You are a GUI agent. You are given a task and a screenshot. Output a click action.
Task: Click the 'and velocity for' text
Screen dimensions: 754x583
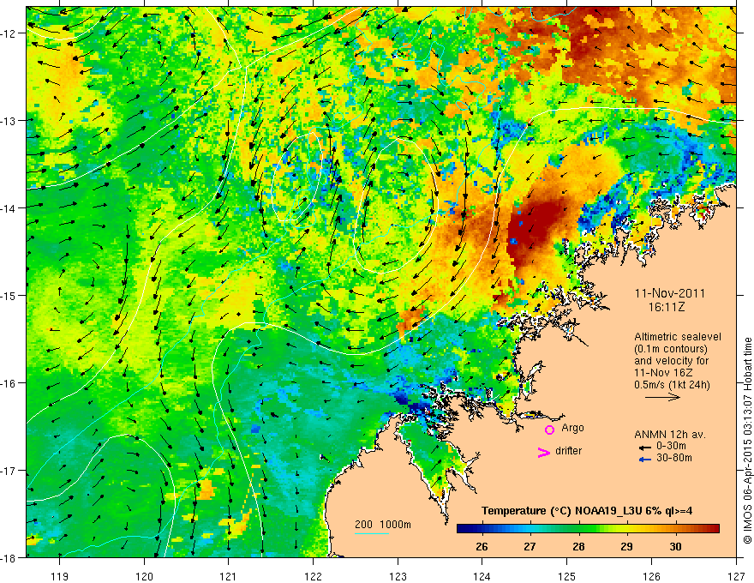point(671,361)
